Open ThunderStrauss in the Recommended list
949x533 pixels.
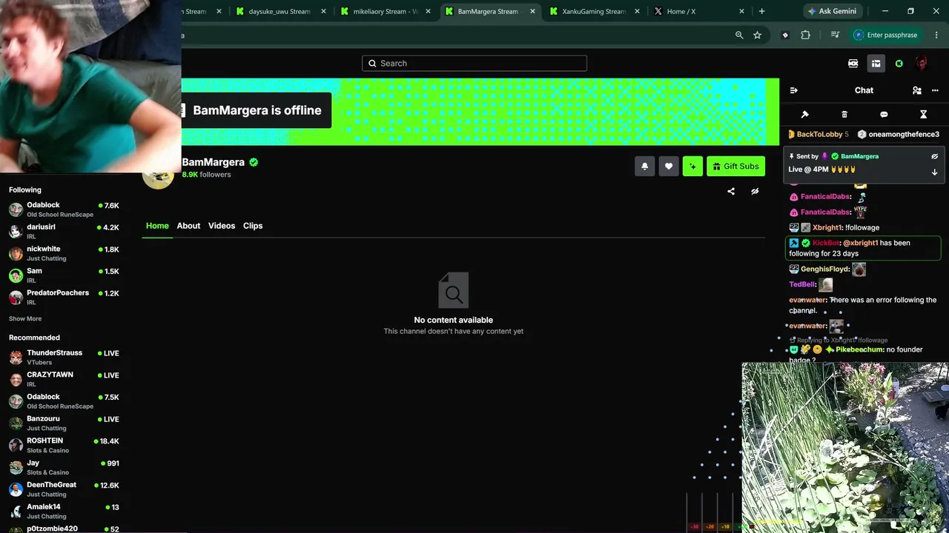pyautogui.click(x=64, y=358)
